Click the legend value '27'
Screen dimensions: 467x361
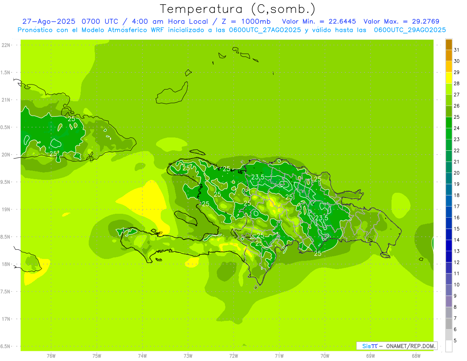[x=457, y=95]
